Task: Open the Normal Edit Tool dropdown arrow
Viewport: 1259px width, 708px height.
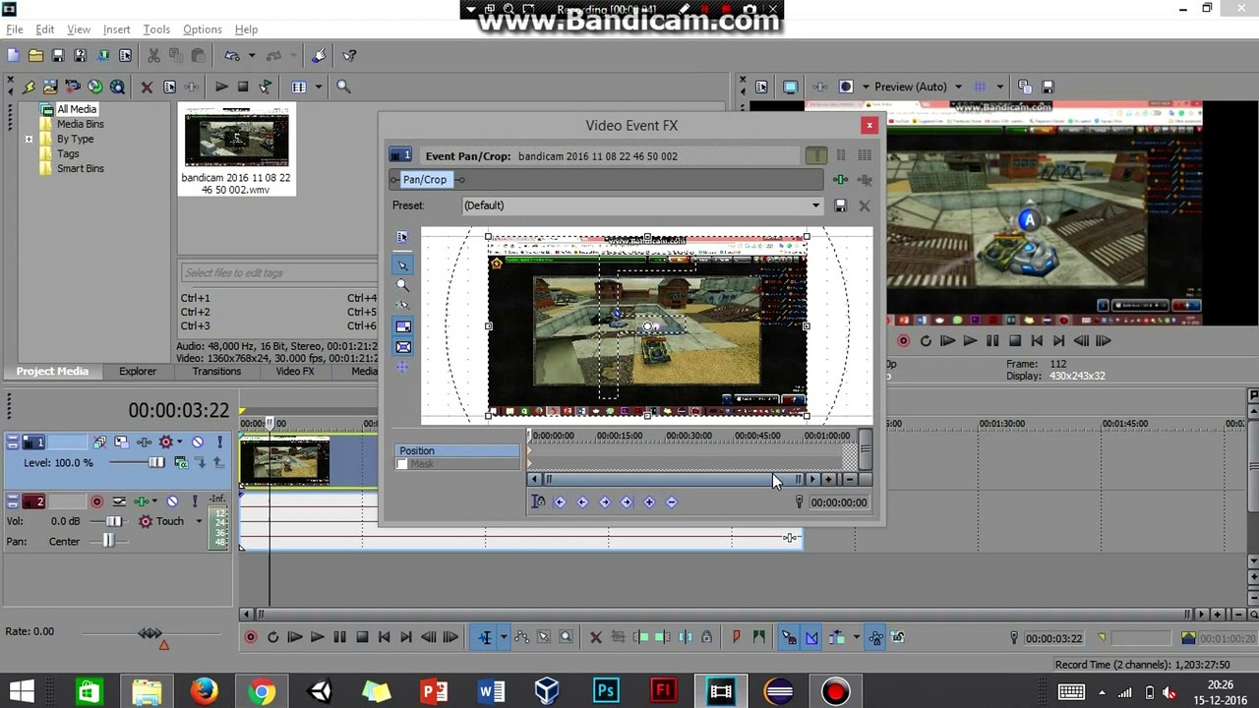Action: [x=503, y=637]
